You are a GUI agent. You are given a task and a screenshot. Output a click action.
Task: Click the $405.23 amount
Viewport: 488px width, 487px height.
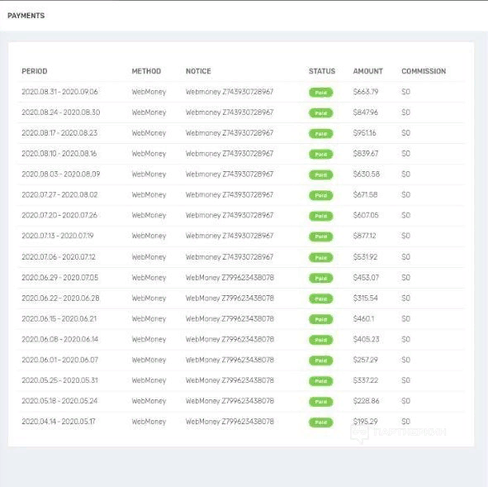pyautogui.click(x=366, y=339)
